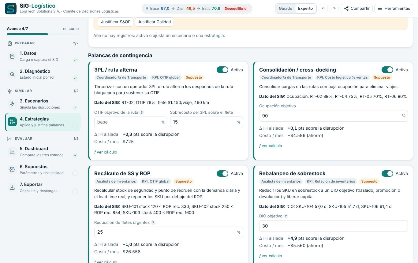Viewport: 418px width, 263px height.
Task: Click green check status on Datos step
Action: point(75,60)
